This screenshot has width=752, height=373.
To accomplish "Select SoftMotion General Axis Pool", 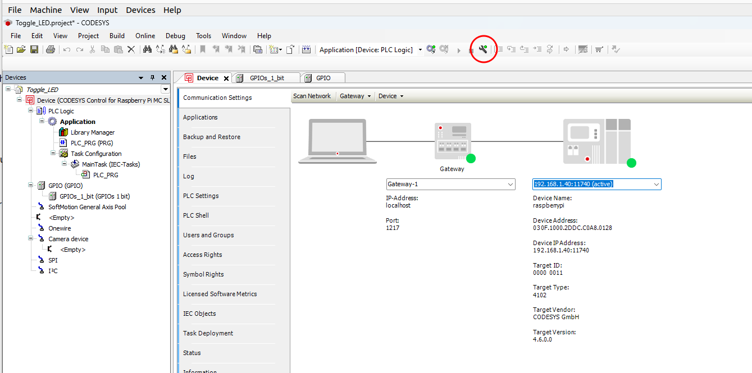I will [87, 207].
